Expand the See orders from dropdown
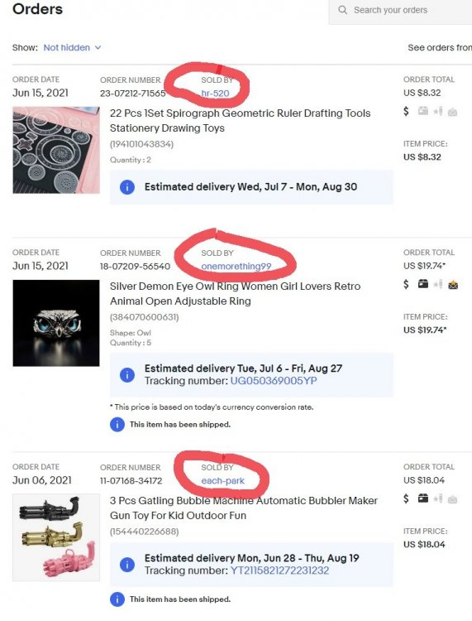This screenshot has height=621, width=472. coord(440,47)
